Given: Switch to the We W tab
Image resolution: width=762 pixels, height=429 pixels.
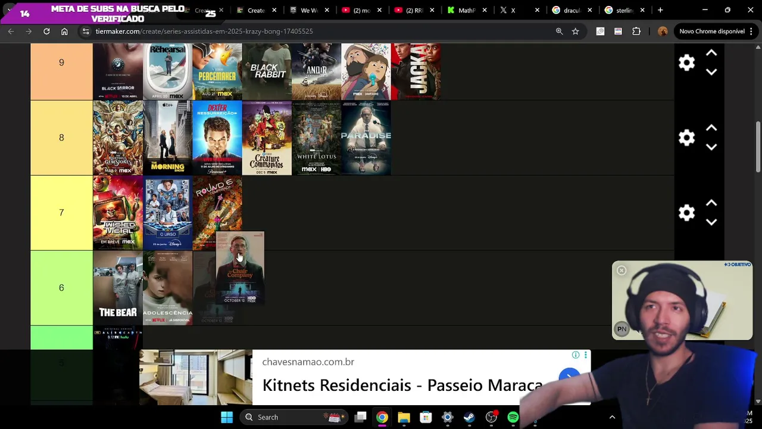Looking at the screenshot, I should point(310,10).
